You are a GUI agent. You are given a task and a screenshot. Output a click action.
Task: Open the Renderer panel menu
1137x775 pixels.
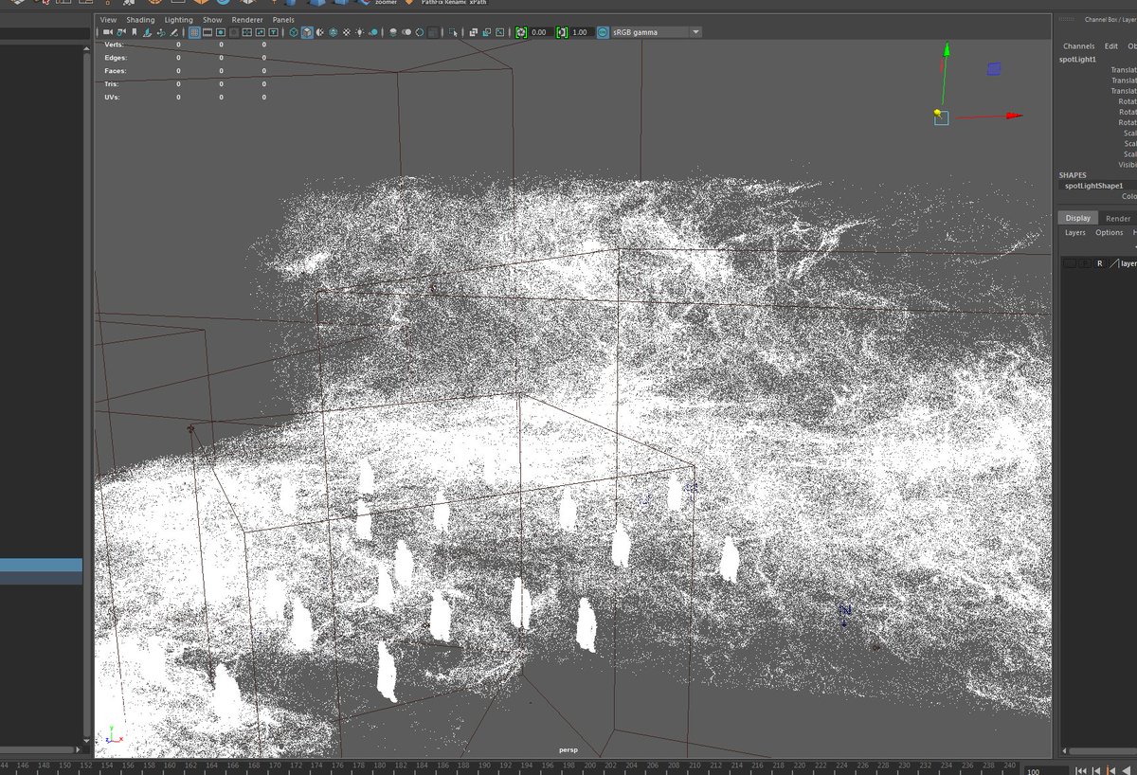click(247, 19)
